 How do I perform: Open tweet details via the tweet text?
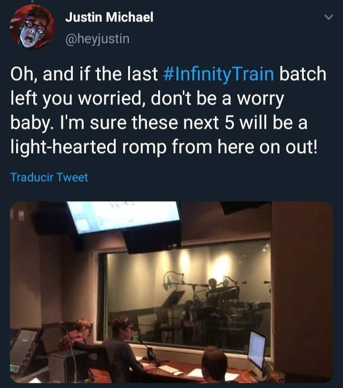(168, 111)
